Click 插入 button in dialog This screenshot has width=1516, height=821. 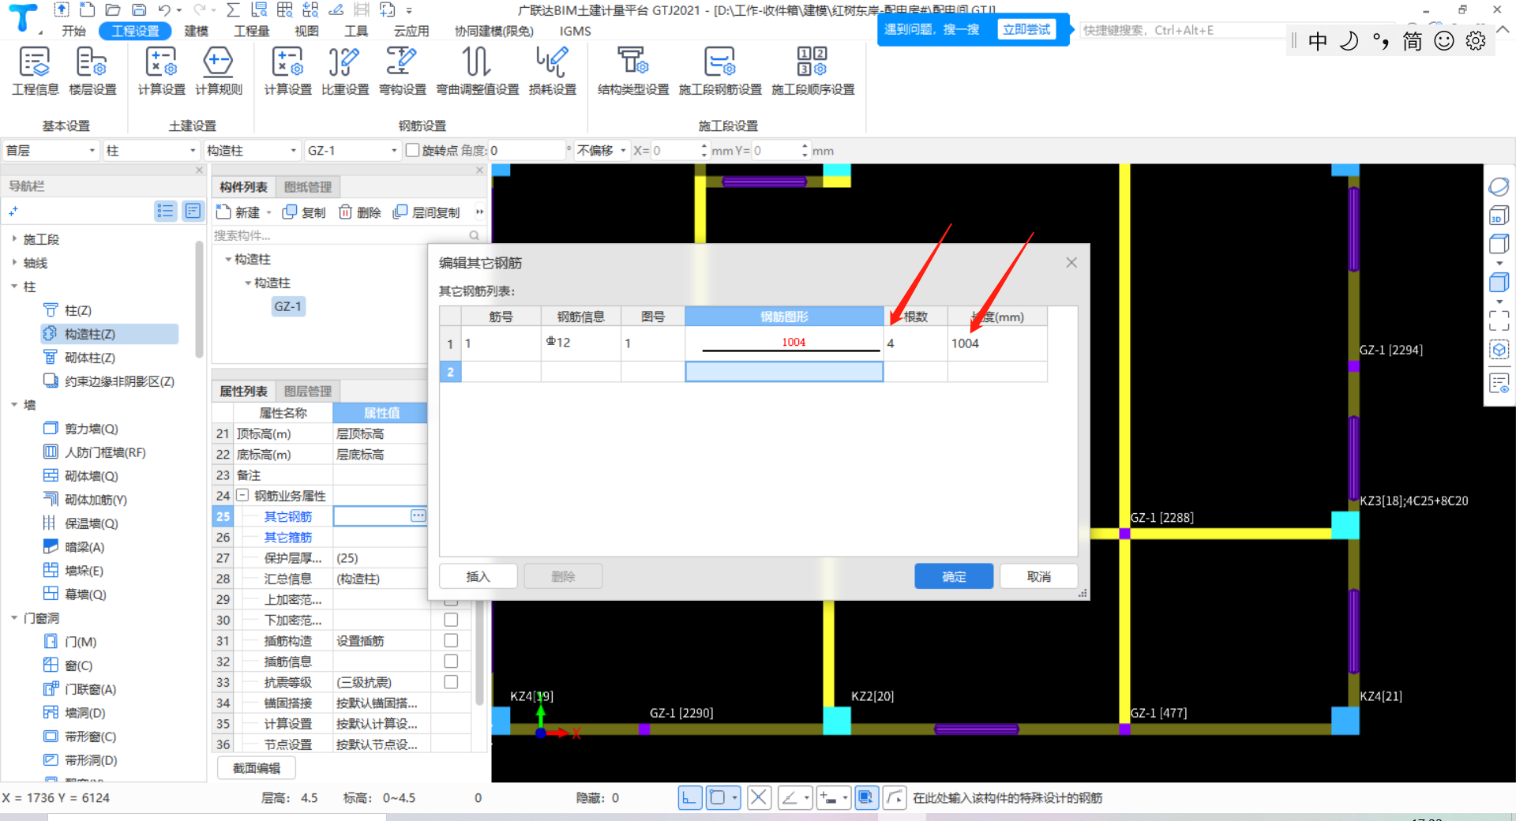(x=478, y=576)
